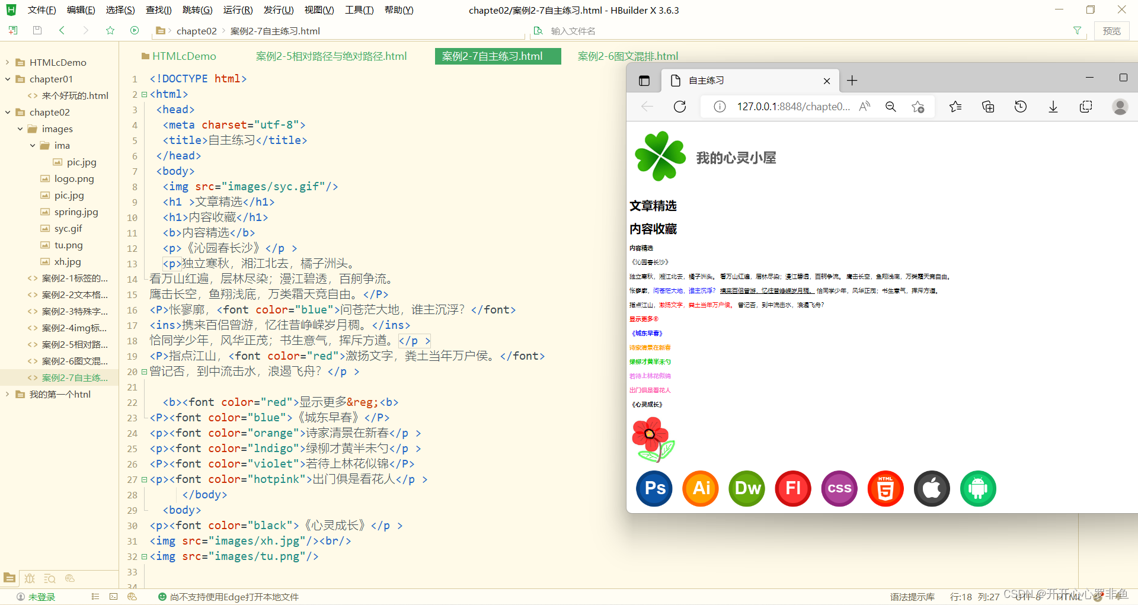Open tab actions menu in Edge browser
The width and height of the screenshot is (1138, 605).
click(x=644, y=81)
